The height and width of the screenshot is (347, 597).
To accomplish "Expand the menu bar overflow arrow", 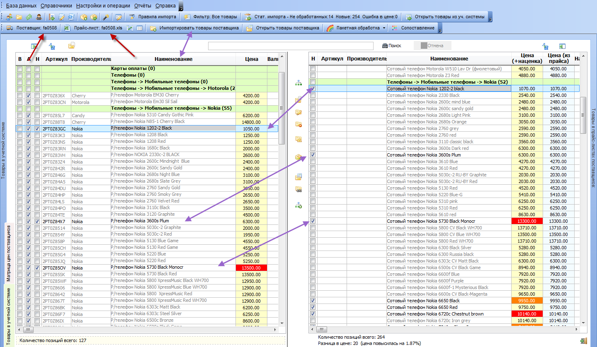I will click(181, 6).
